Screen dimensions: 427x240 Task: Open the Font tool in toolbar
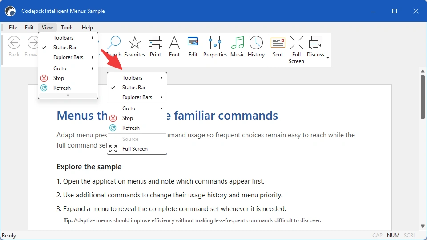click(174, 47)
